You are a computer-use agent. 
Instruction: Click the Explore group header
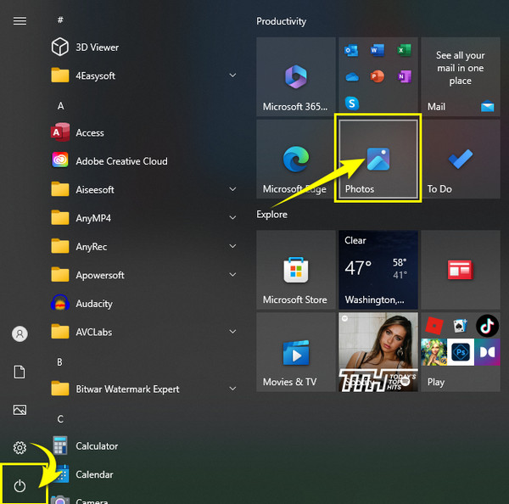[271, 215]
